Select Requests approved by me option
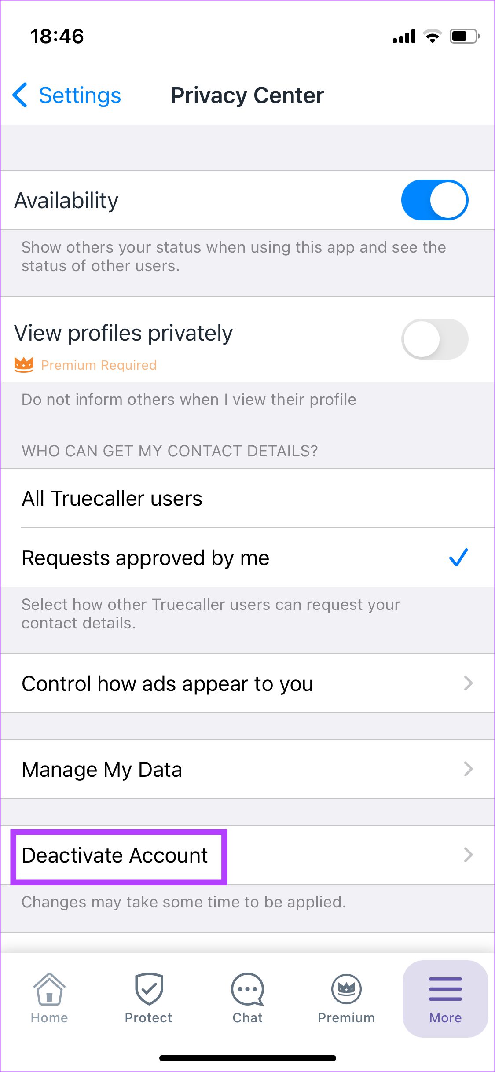Image resolution: width=495 pixels, height=1072 pixels. (x=247, y=557)
